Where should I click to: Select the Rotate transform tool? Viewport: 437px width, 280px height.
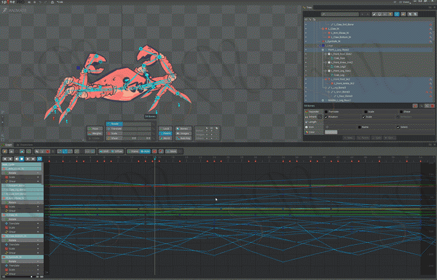(x=114, y=124)
